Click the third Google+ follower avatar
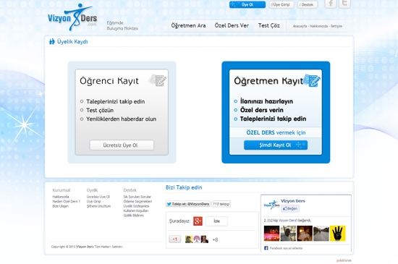 point(205,239)
